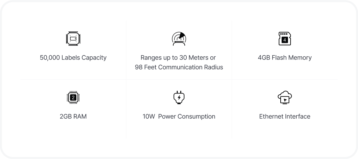Select the '50,000 Labels Capacity' text
Image resolution: width=358 pixels, height=159 pixels.
coord(73,58)
